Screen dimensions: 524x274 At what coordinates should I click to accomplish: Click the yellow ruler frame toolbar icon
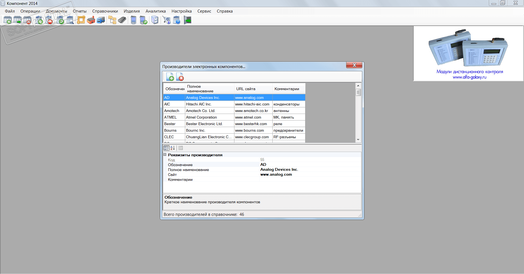81,20
